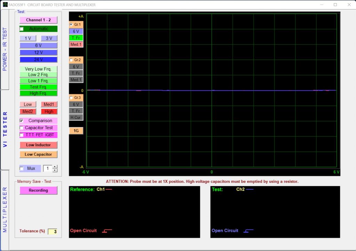Enable the Mux checkbox
Image resolution: width=356 pixels, height=251 pixels.
[x=22, y=169]
